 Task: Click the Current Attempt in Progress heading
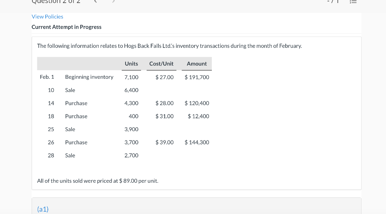(66, 27)
